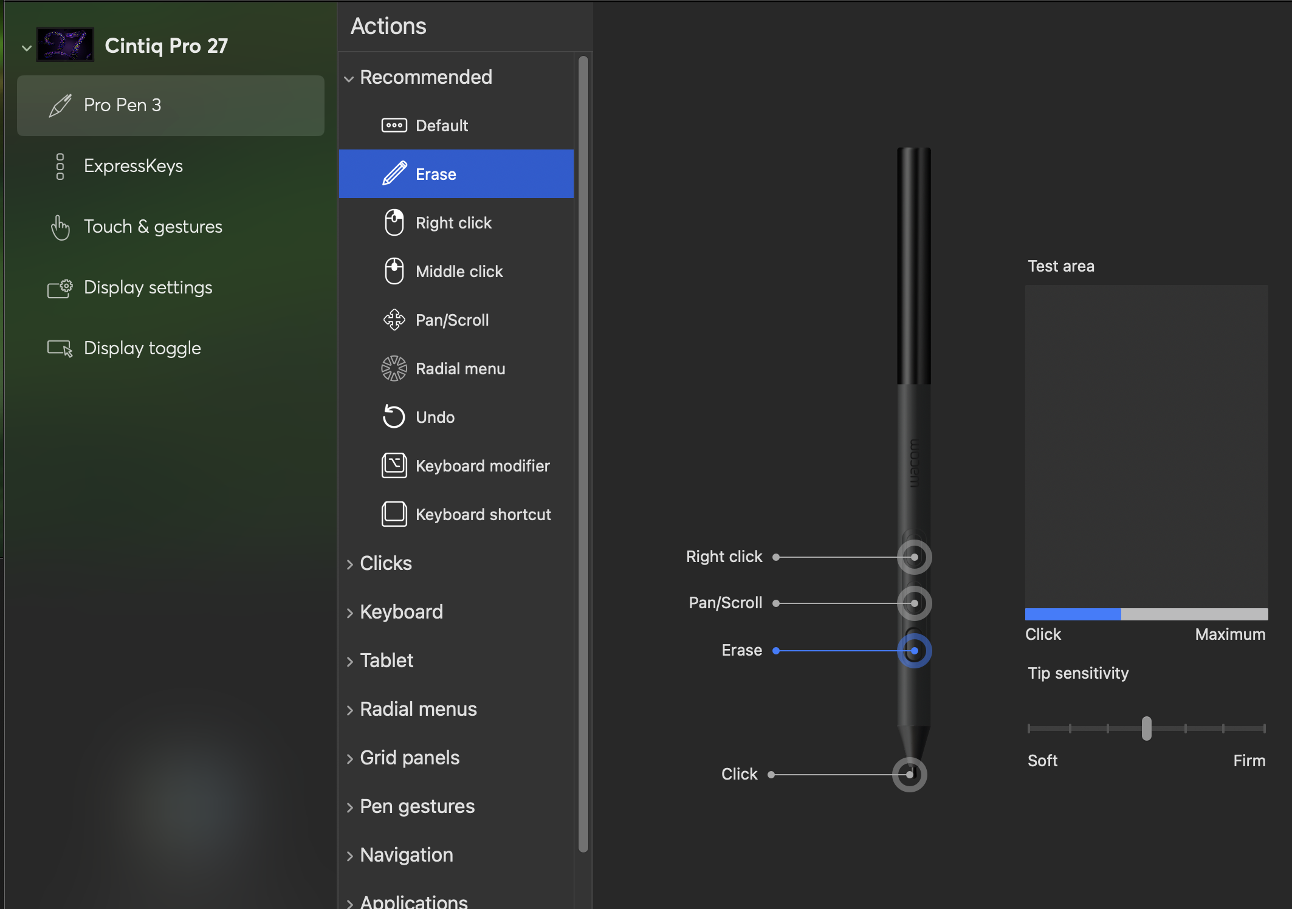Click the Pan/Scroll label beside the pen
Image resolution: width=1292 pixels, height=909 pixels.
(x=726, y=603)
